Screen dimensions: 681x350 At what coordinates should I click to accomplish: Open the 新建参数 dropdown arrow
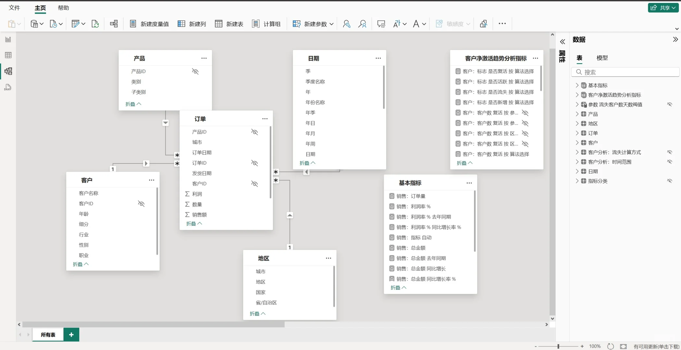click(331, 24)
